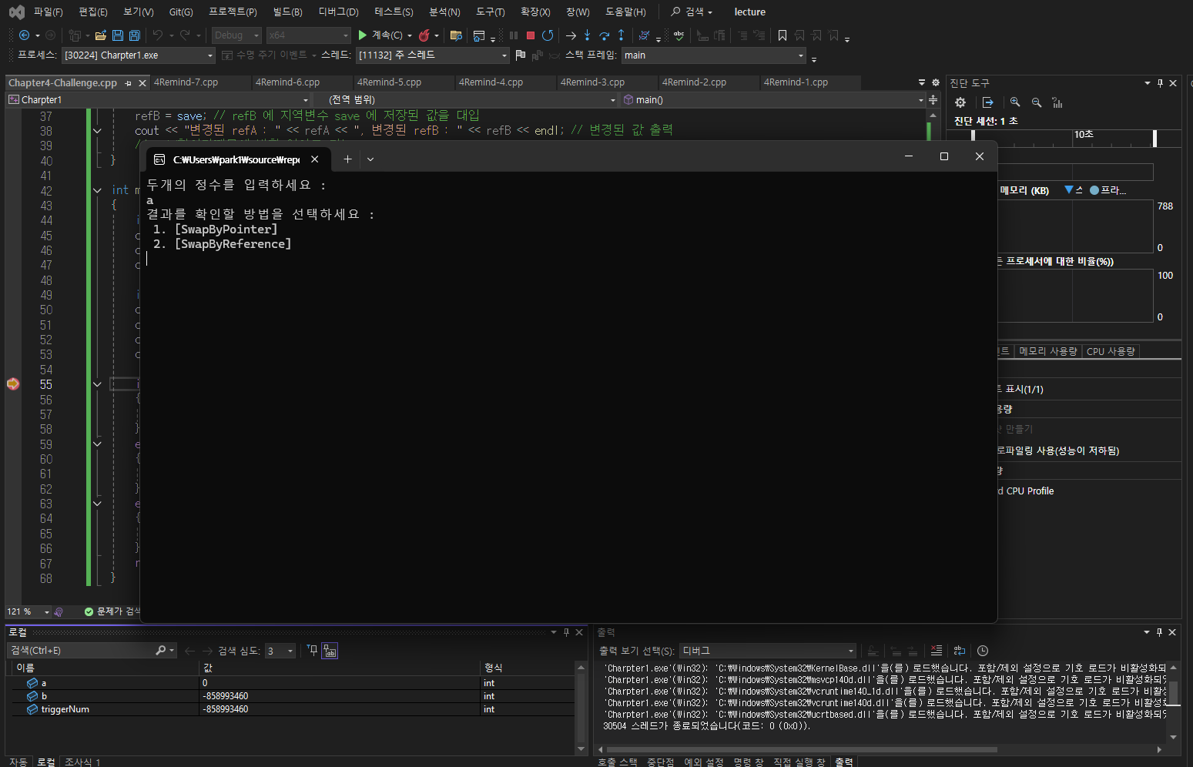Open the stack frame dropdown showing main
This screenshot has width=1193, height=767.
coord(714,55)
